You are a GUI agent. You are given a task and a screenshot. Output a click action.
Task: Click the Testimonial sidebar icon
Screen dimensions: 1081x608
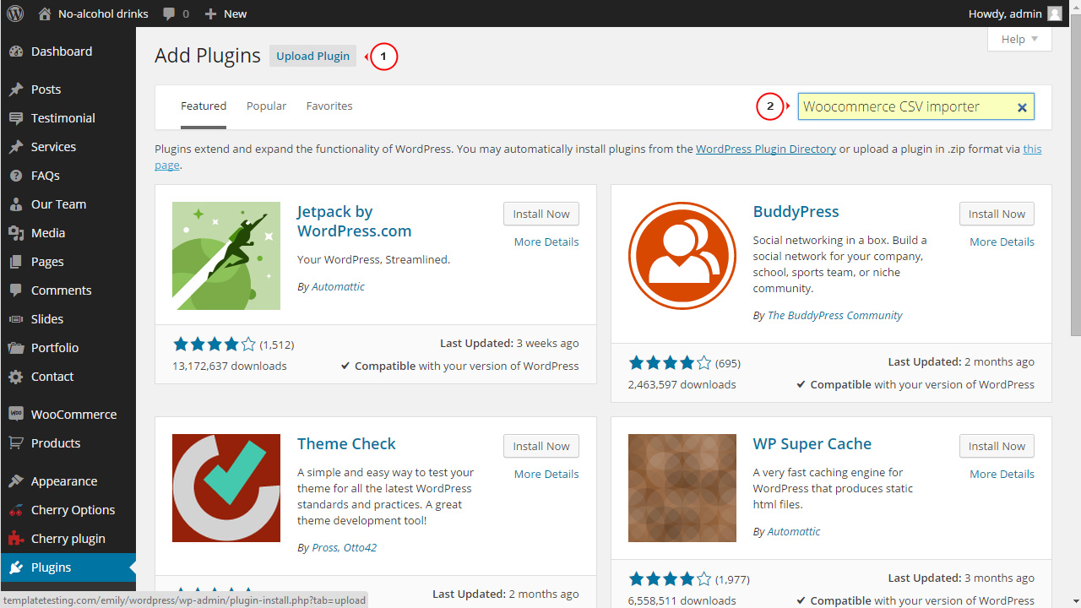(x=16, y=118)
